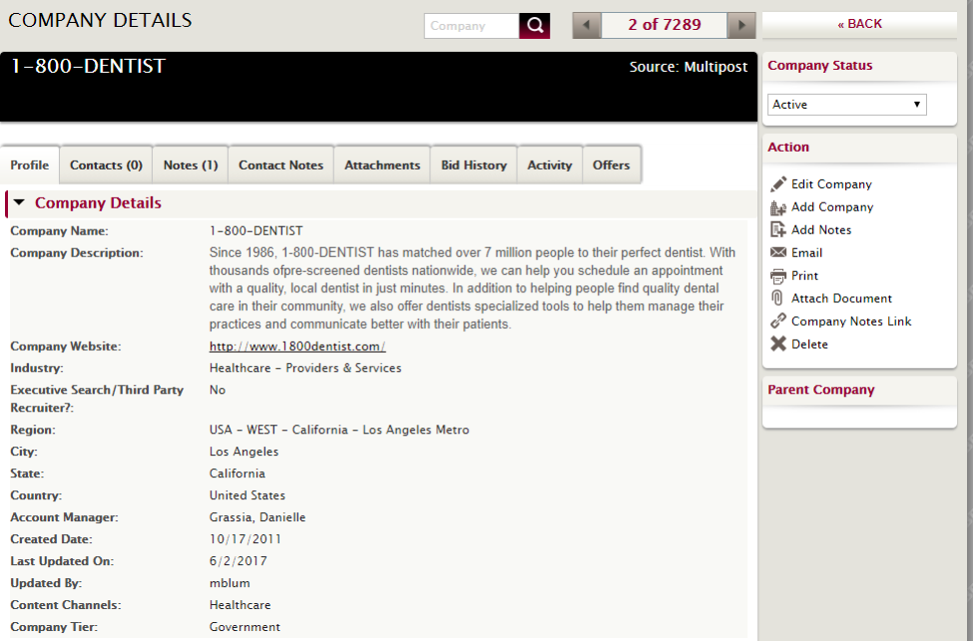The height and width of the screenshot is (641, 973).
Task: Click the 'California' state value
Action: tap(238, 473)
